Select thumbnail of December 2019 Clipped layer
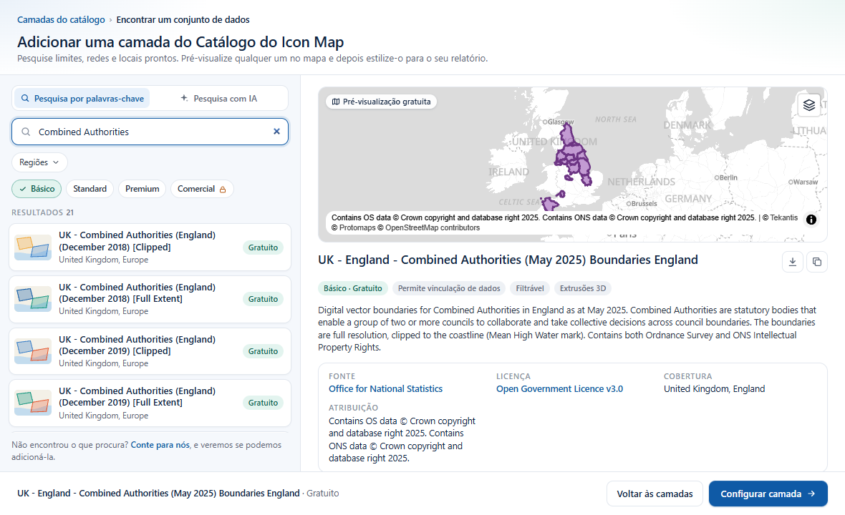This screenshot has width=845, height=515. [x=33, y=351]
